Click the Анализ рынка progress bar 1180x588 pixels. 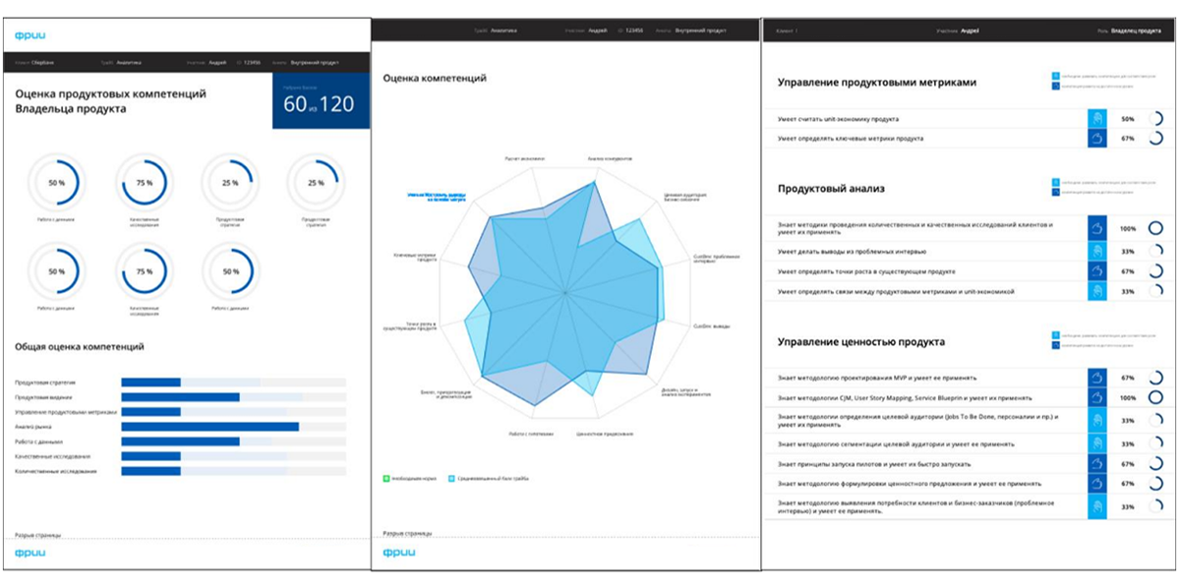tap(233, 427)
